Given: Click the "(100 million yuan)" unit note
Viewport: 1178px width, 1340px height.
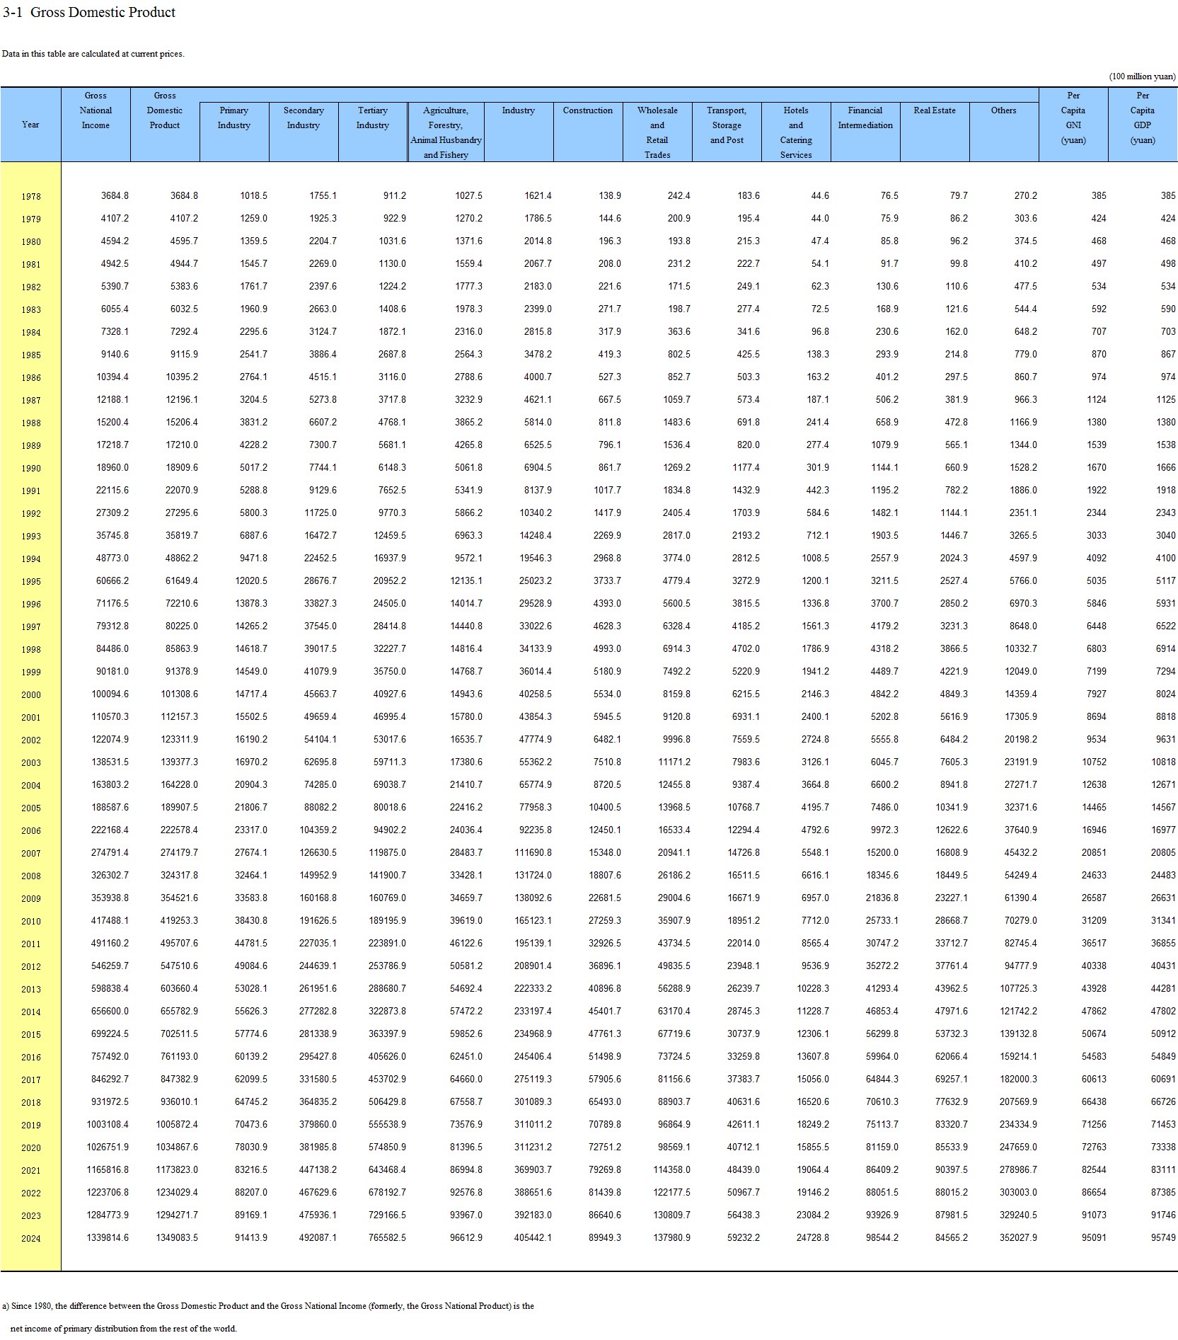Looking at the screenshot, I should pos(1141,76).
